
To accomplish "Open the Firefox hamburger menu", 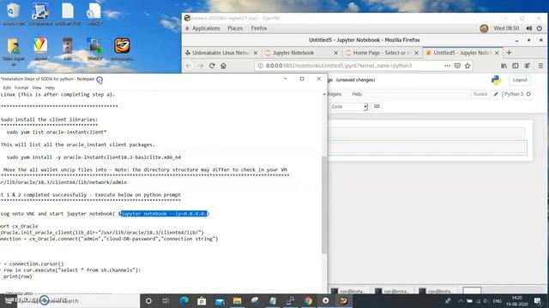I will tap(540, 66).
